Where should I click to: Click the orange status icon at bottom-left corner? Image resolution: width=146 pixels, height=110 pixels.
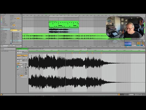tap(1, 94)
